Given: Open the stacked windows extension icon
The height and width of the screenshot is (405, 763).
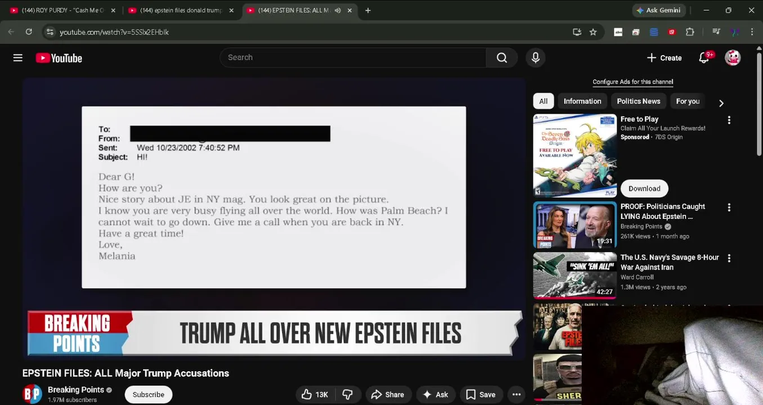Looking at the screenshot, I should click(636, 32).
